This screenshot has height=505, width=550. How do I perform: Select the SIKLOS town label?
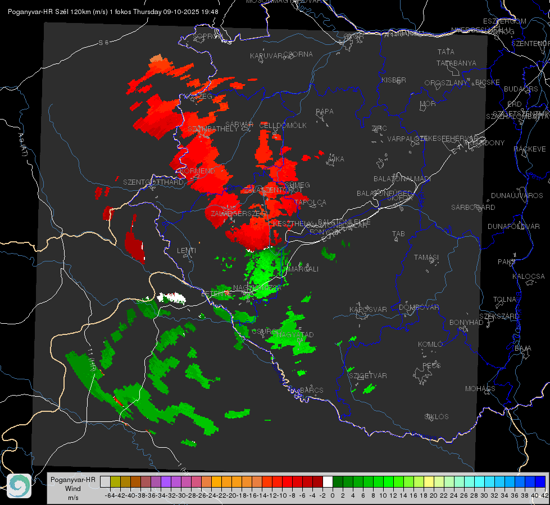[437, 417]
